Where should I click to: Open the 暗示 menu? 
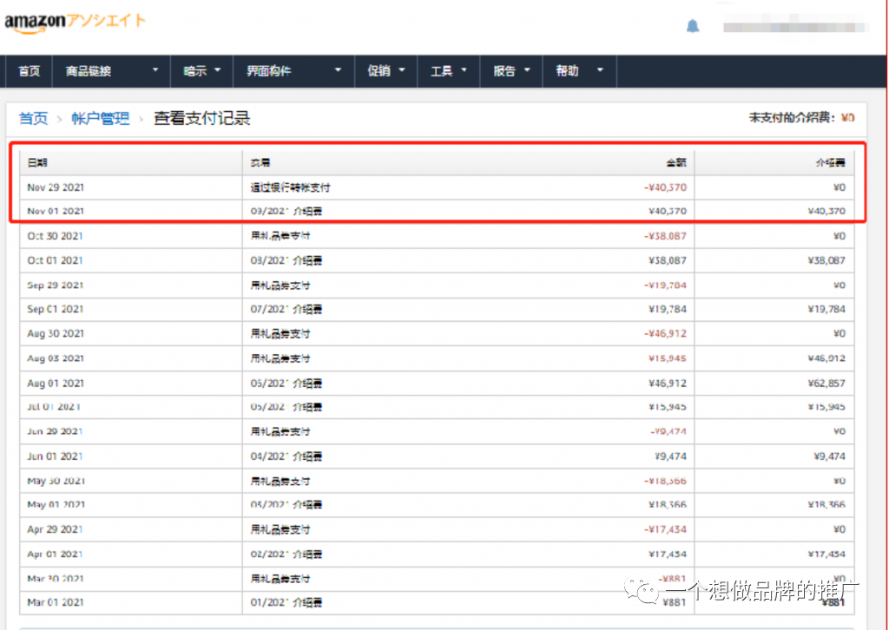click(x=201, y=71)
